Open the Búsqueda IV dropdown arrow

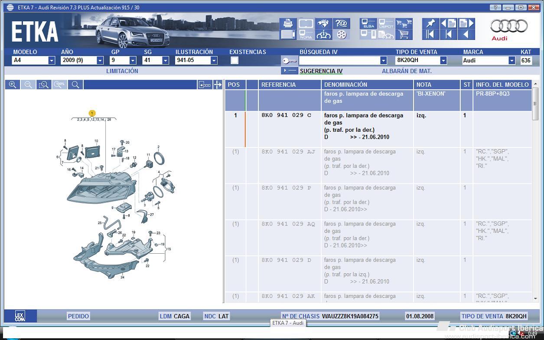383,60
